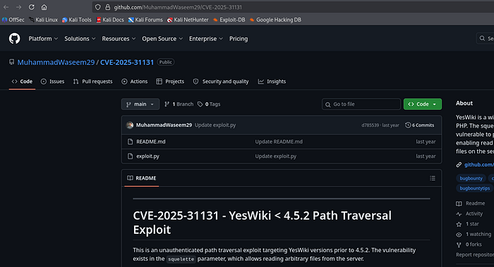Image resolution: width=494 pixels, height=267 pixels.
Task: View the 1 watching link
Action: pyautogui.click(x=474, y=235)
